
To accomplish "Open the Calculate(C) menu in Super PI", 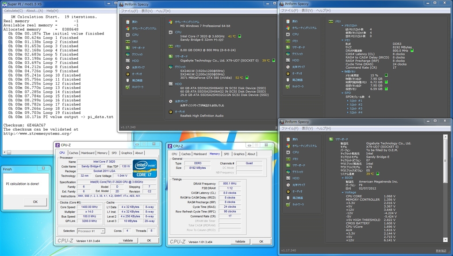I will pos(13,10).
